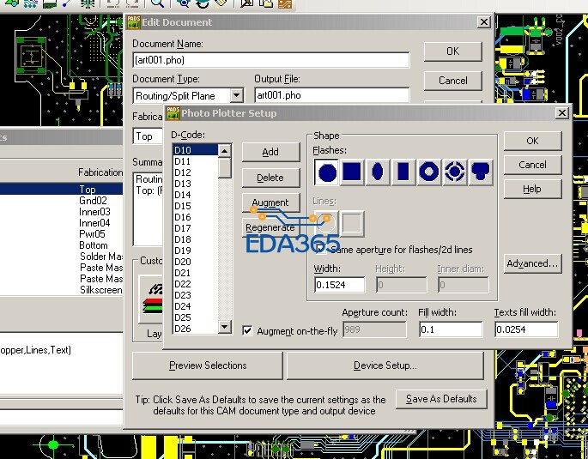The image size is (588, 459).
Task: Click the Delete button
Action: point(270,178)
